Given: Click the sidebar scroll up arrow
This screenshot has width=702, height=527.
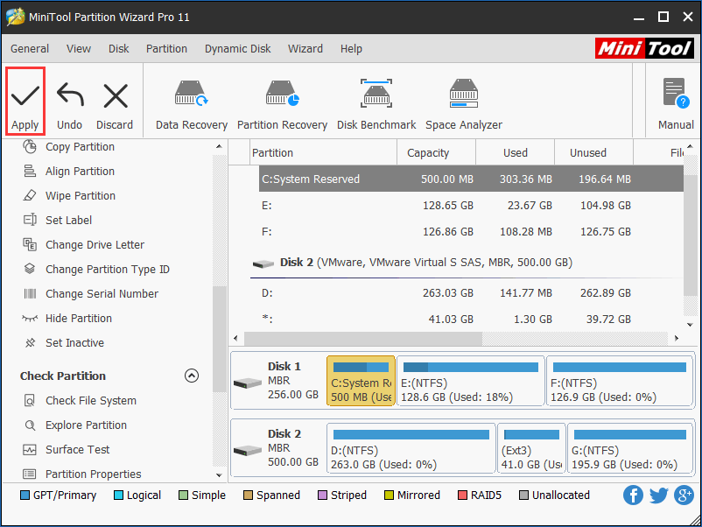Looking at the screenshot, I should [219, 146].
